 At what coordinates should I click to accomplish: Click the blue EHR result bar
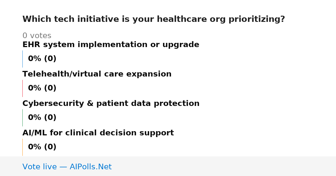tap(22, 59)
